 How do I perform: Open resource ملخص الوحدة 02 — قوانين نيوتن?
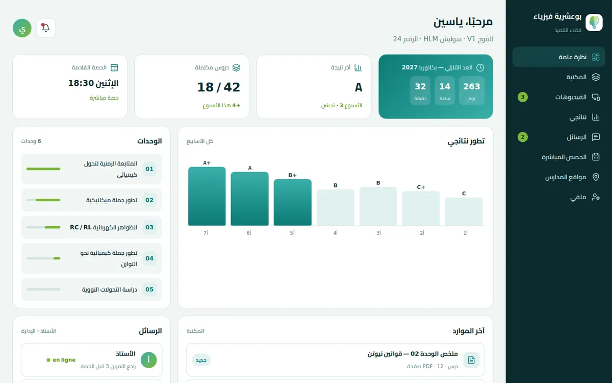pos(336,360)
